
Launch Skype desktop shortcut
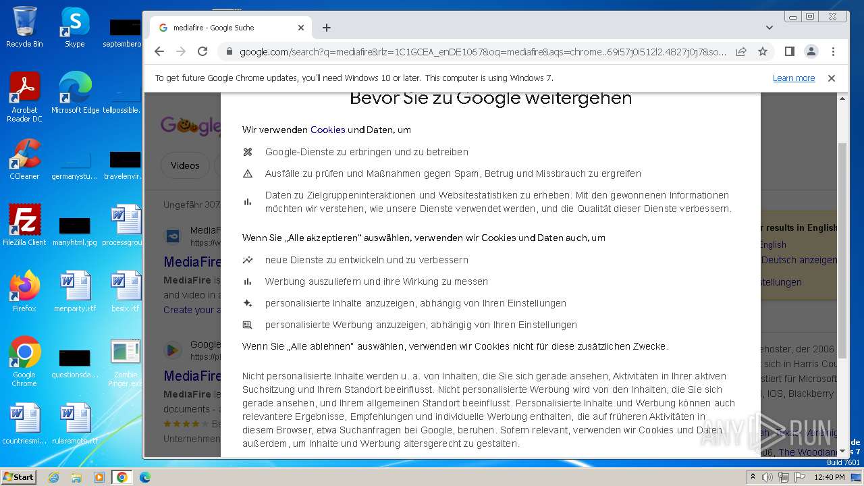(x=74, y=27)
